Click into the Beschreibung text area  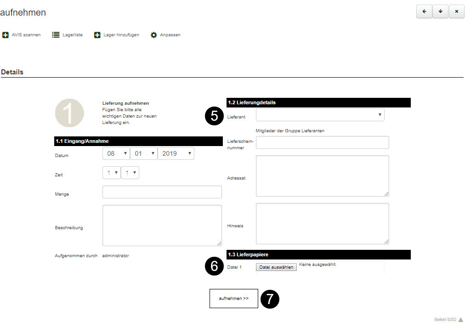[x=162, y=226]
